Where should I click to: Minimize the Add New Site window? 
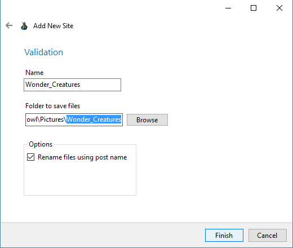tap(228, 8)
